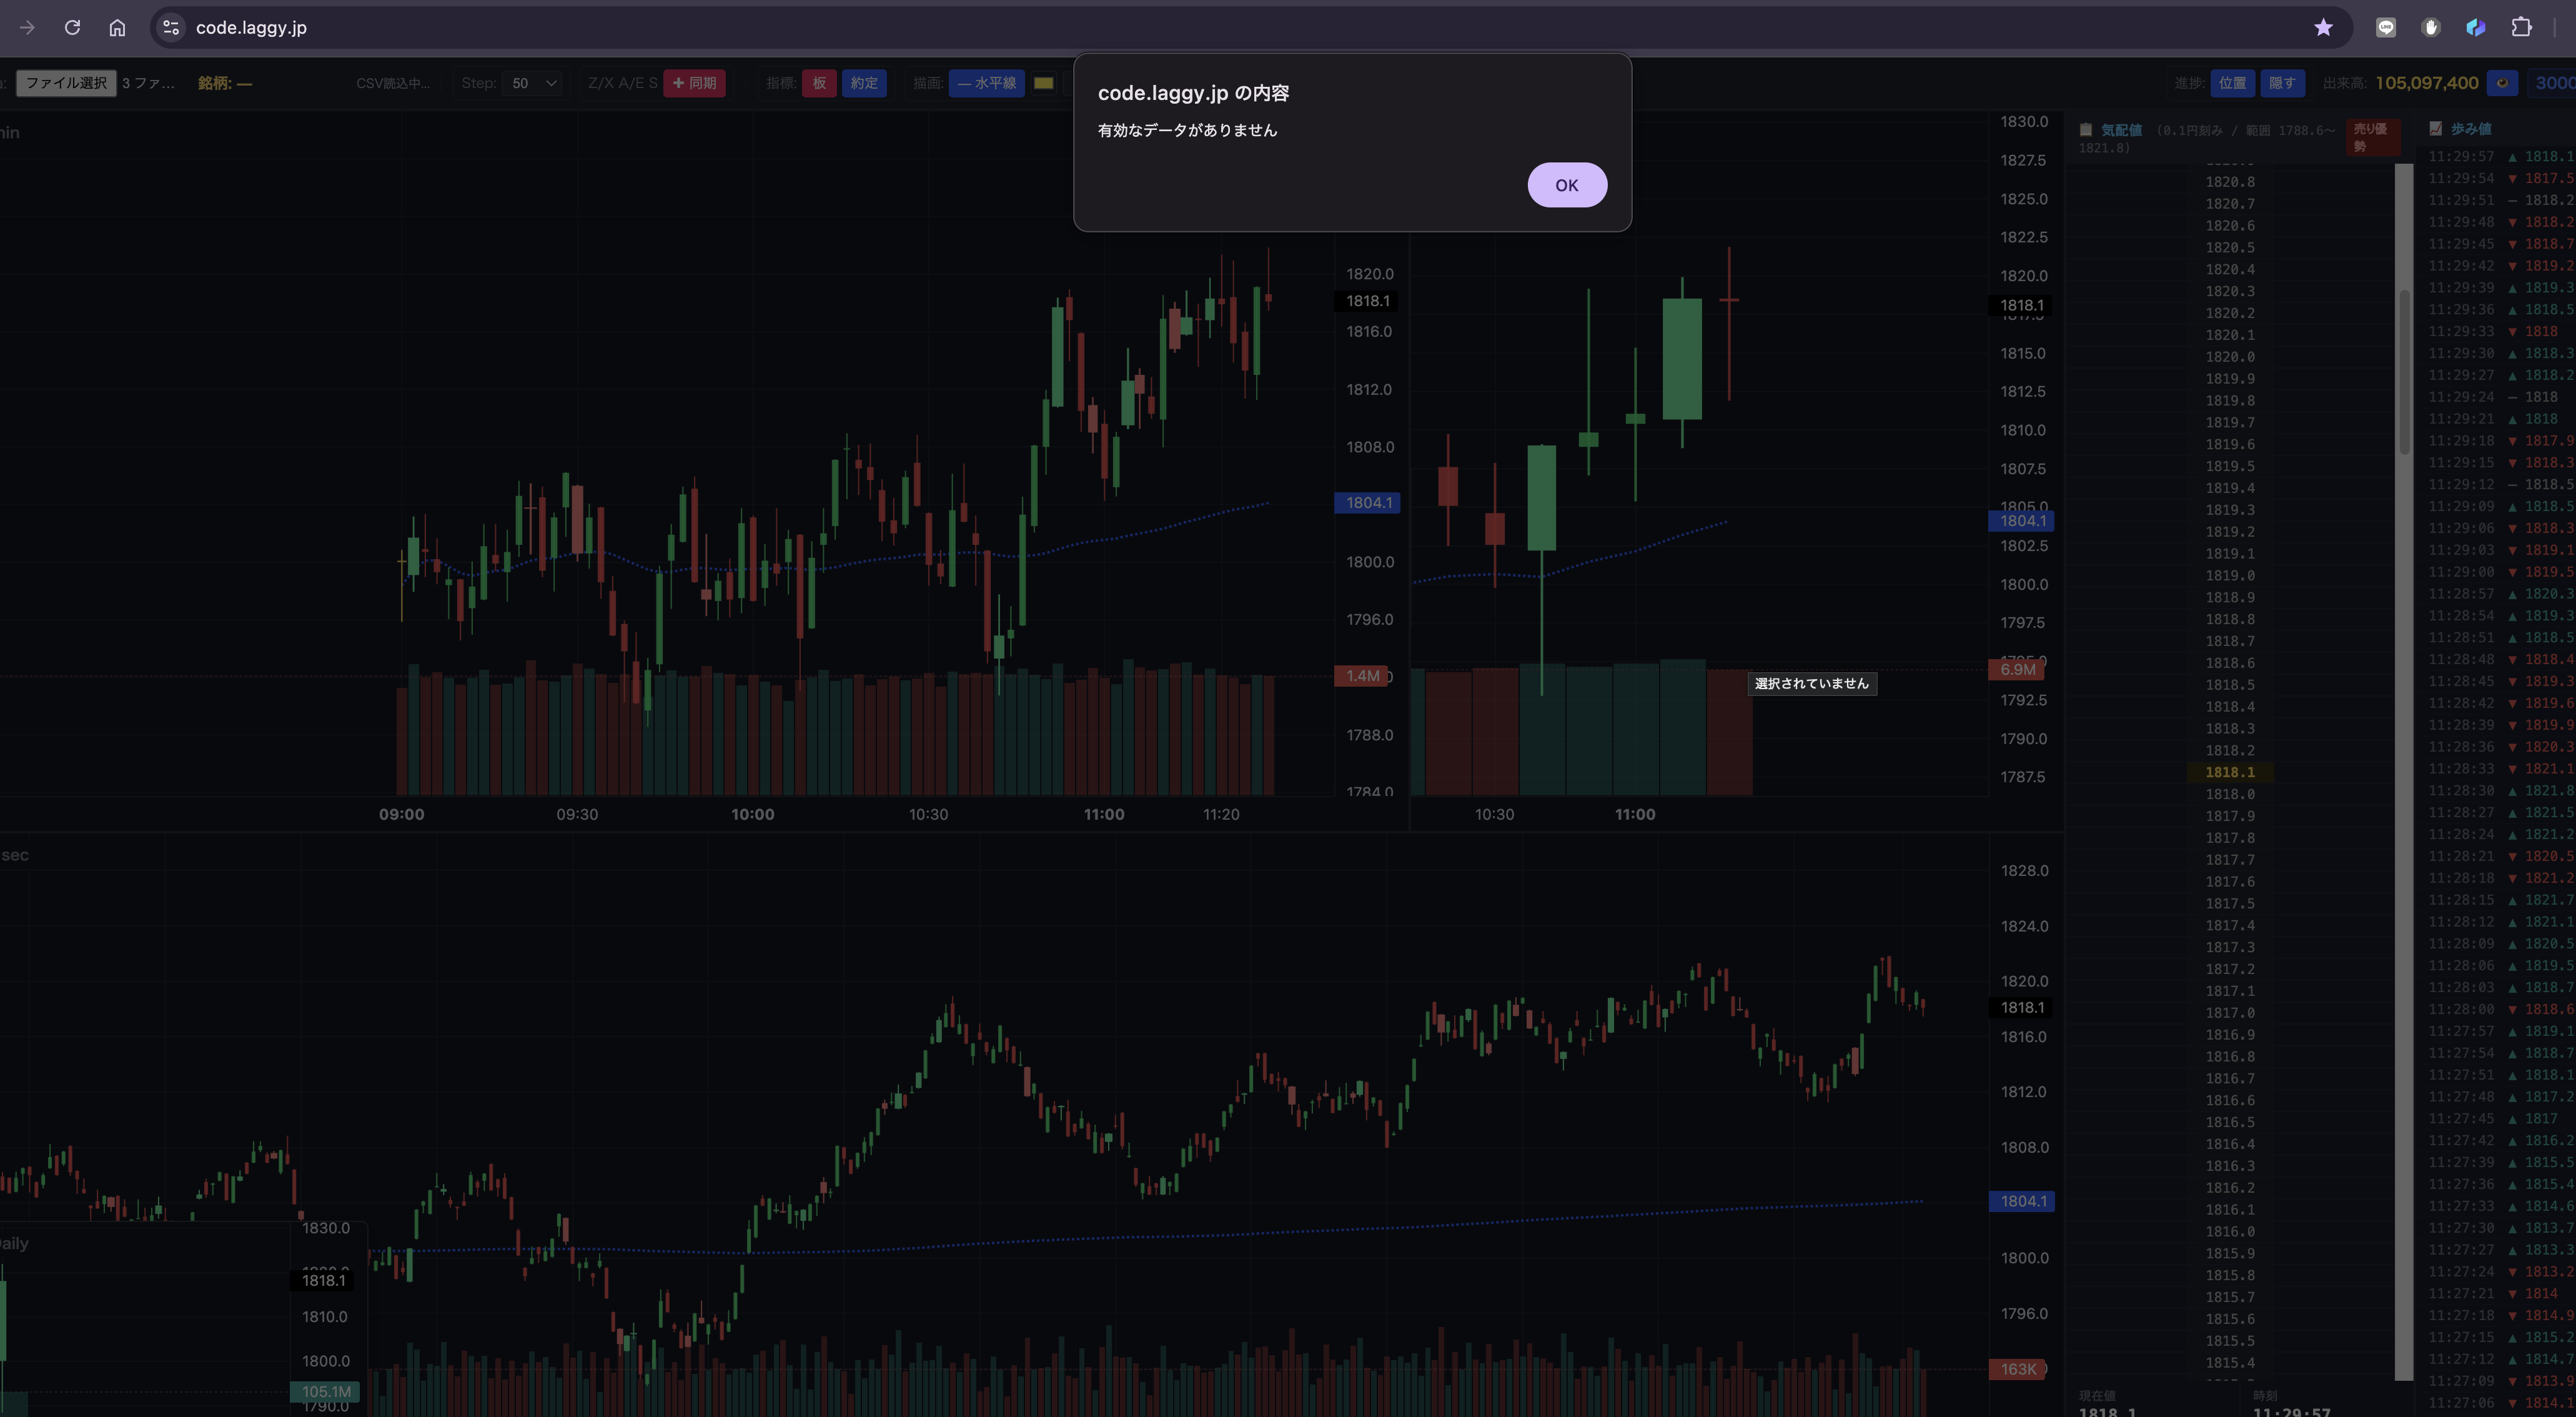Open the Step 50 dropdown

coord(532,83)
